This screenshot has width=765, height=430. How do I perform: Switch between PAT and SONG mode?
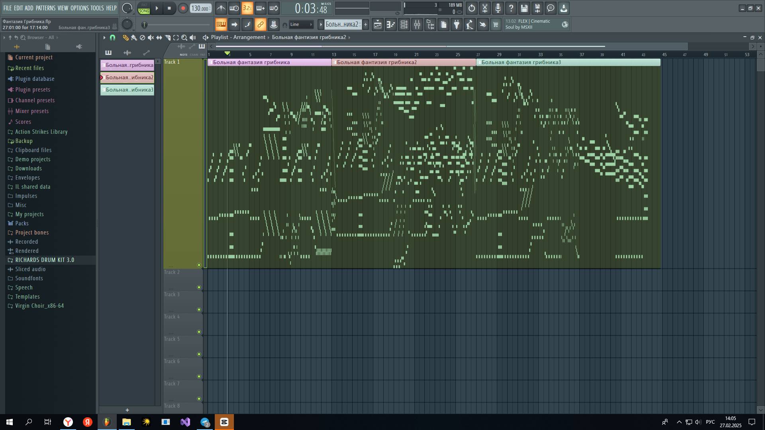(x=144, y=8)
